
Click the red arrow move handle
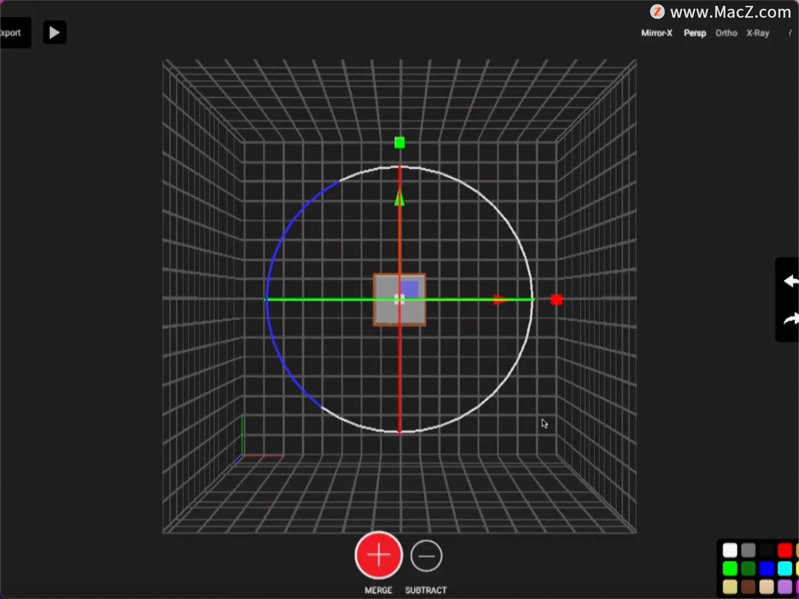[x=500, y=299]
